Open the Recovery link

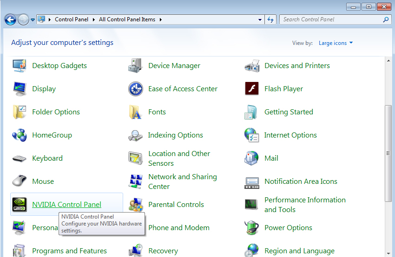tap(163, 251)
